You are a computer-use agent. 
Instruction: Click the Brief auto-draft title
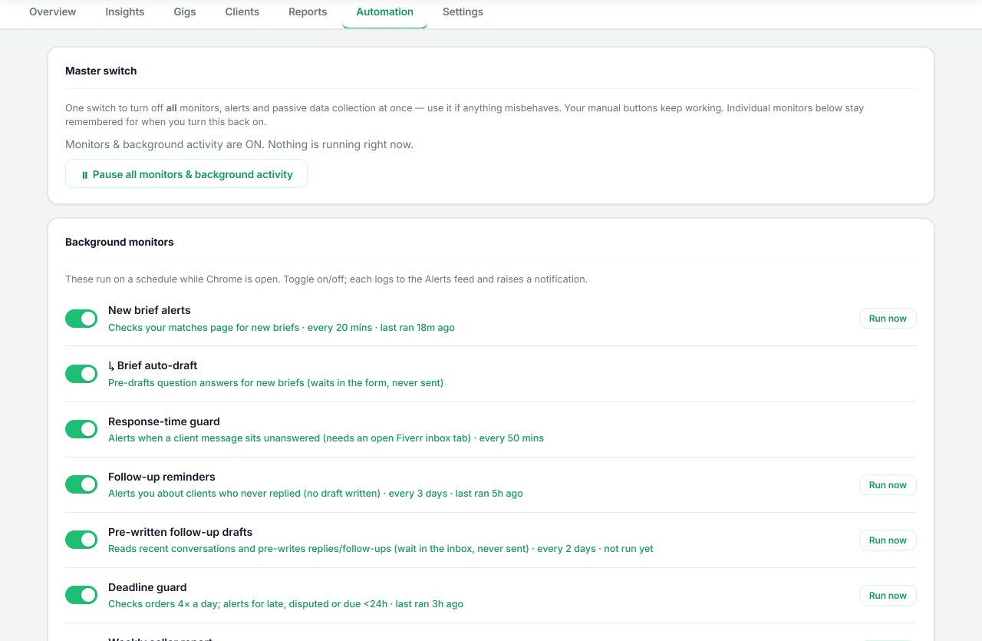pyautogui.click(x=153, y=365)
